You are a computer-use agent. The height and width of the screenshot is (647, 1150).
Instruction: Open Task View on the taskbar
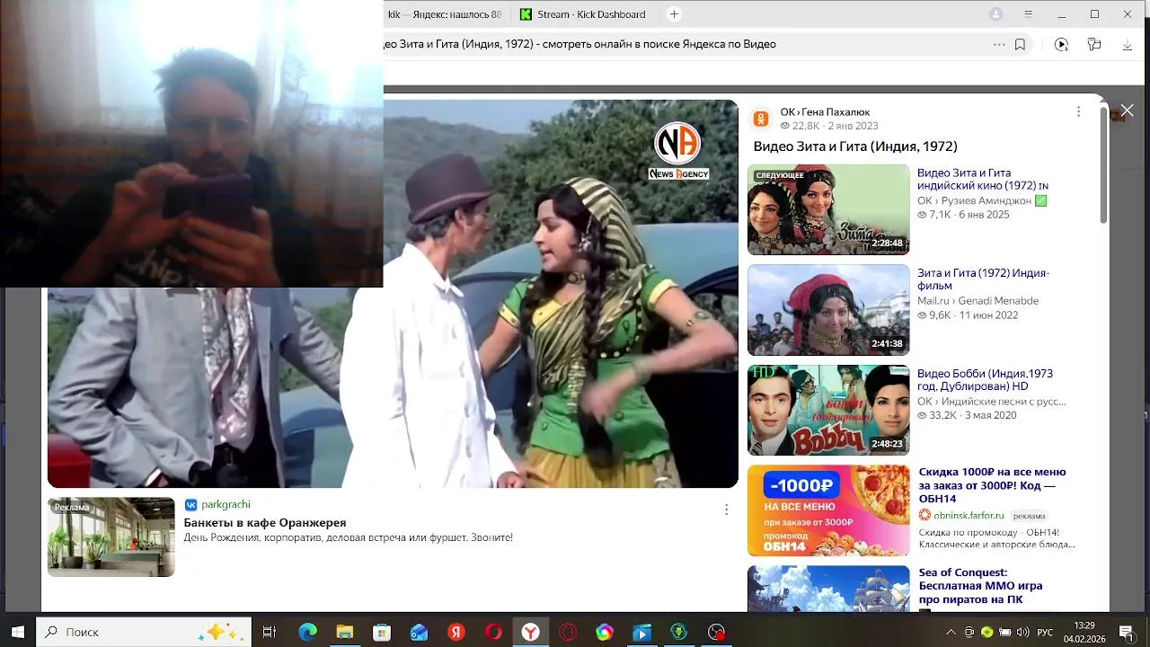pyautogui.click(x=269, y=632)
